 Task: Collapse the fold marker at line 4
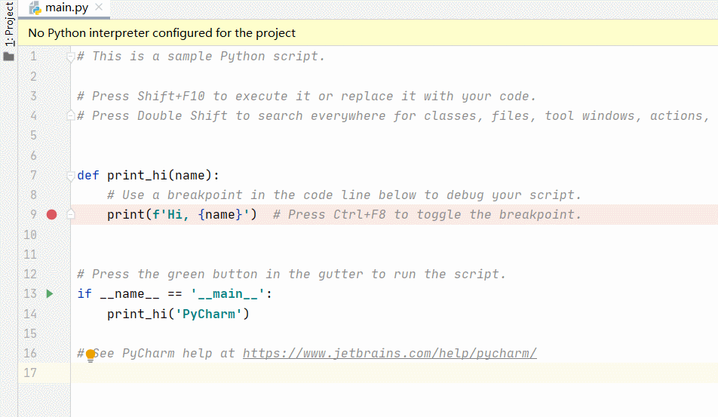point(71,115)
